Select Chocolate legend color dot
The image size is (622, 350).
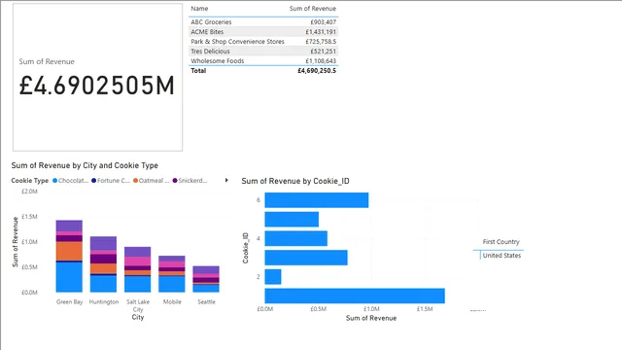54,181
